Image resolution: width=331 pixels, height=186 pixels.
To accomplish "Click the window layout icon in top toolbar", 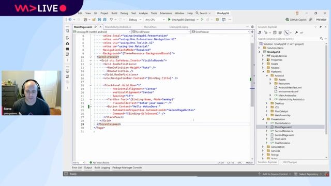I will [x=224, y=20].
